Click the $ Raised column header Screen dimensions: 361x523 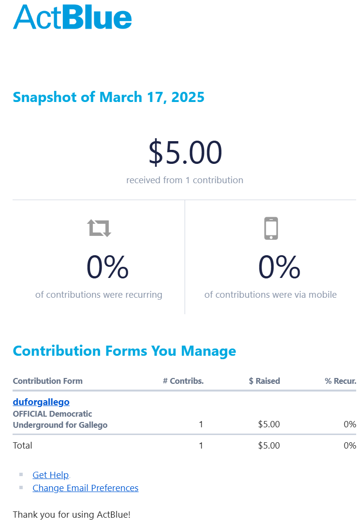264,381
